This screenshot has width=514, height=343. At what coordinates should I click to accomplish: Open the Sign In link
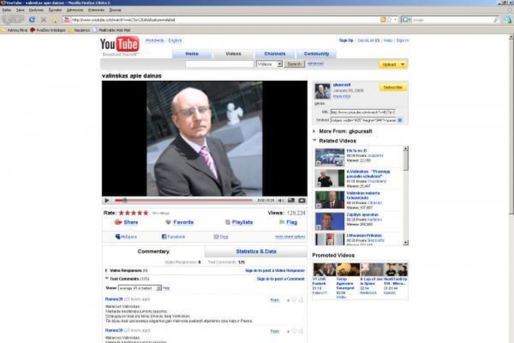[x=402, y=40]
